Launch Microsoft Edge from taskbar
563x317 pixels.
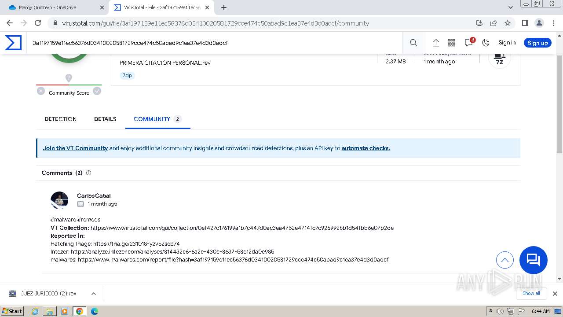tap(94, 311)
